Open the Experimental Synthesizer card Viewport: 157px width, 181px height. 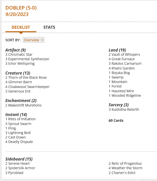(x=29, y=59)
